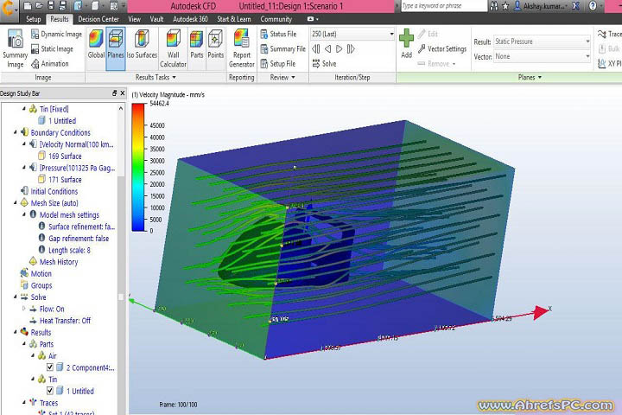Click the velocity magnitude color legend bar
Viewport: 622px width, 415px height.
tap(138, 167)
